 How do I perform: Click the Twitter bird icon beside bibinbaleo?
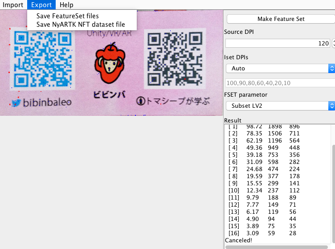tap(16, 103)
